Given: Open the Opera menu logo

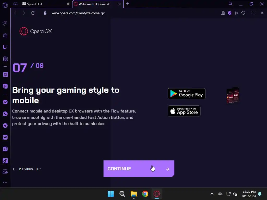Looking at the screenshot, I should click(x=5, y=5).
